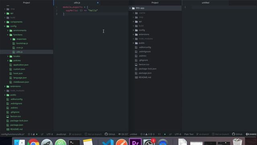Switch to utils.js editor tab

point(77,3)
